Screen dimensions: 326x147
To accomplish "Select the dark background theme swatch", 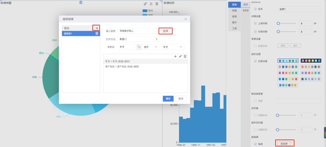I will [x=311, y=61].
